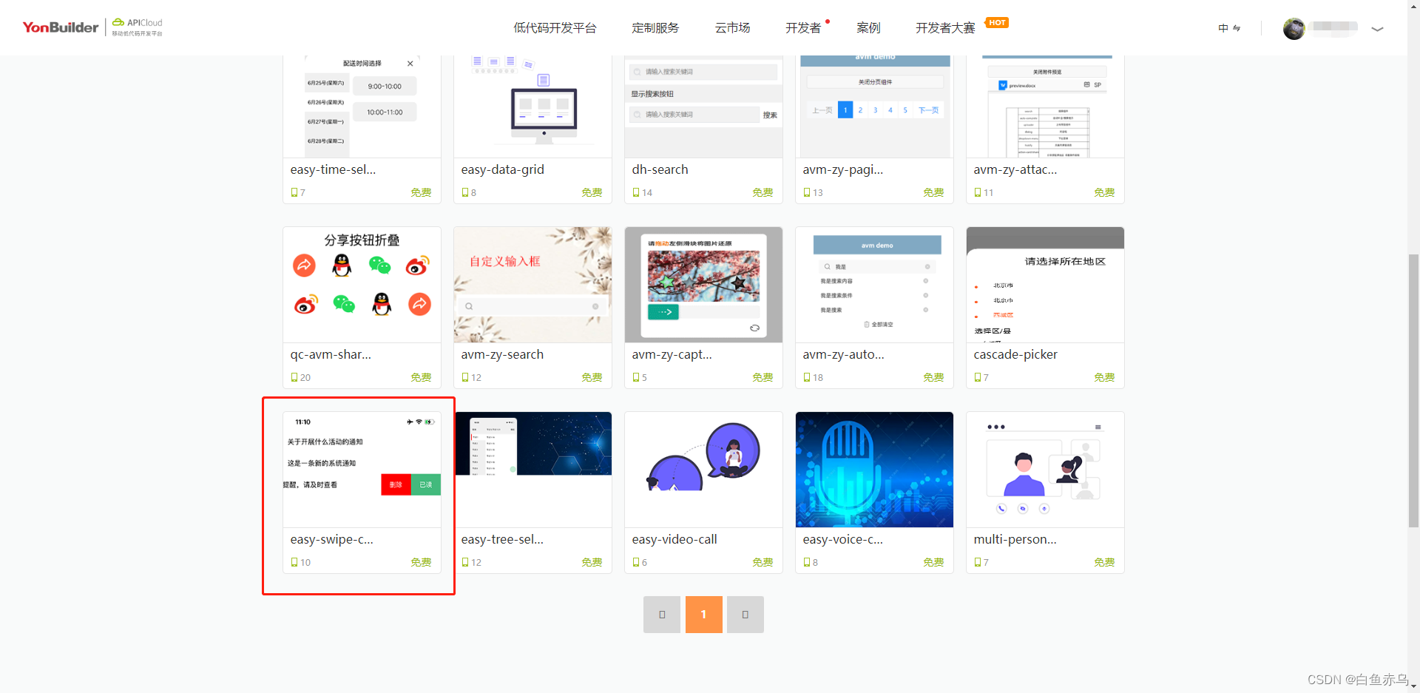1420x693 pixels.
Task: Click bookmark icon on avm-zy-pagi... card
Action: 806,192
